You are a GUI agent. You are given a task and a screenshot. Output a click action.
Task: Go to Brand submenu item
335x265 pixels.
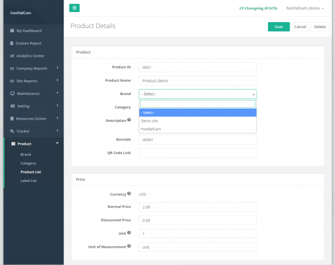coord(25,155)
